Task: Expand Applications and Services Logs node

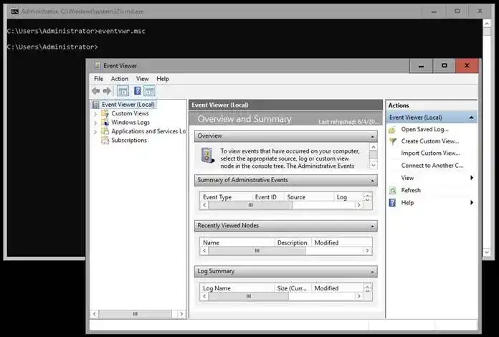Action: point(95,131)
